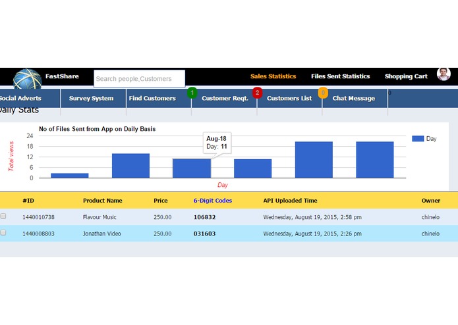Click orange notification badge showing 0
Screen dimensions: 458x325
[x=323, y=93]
